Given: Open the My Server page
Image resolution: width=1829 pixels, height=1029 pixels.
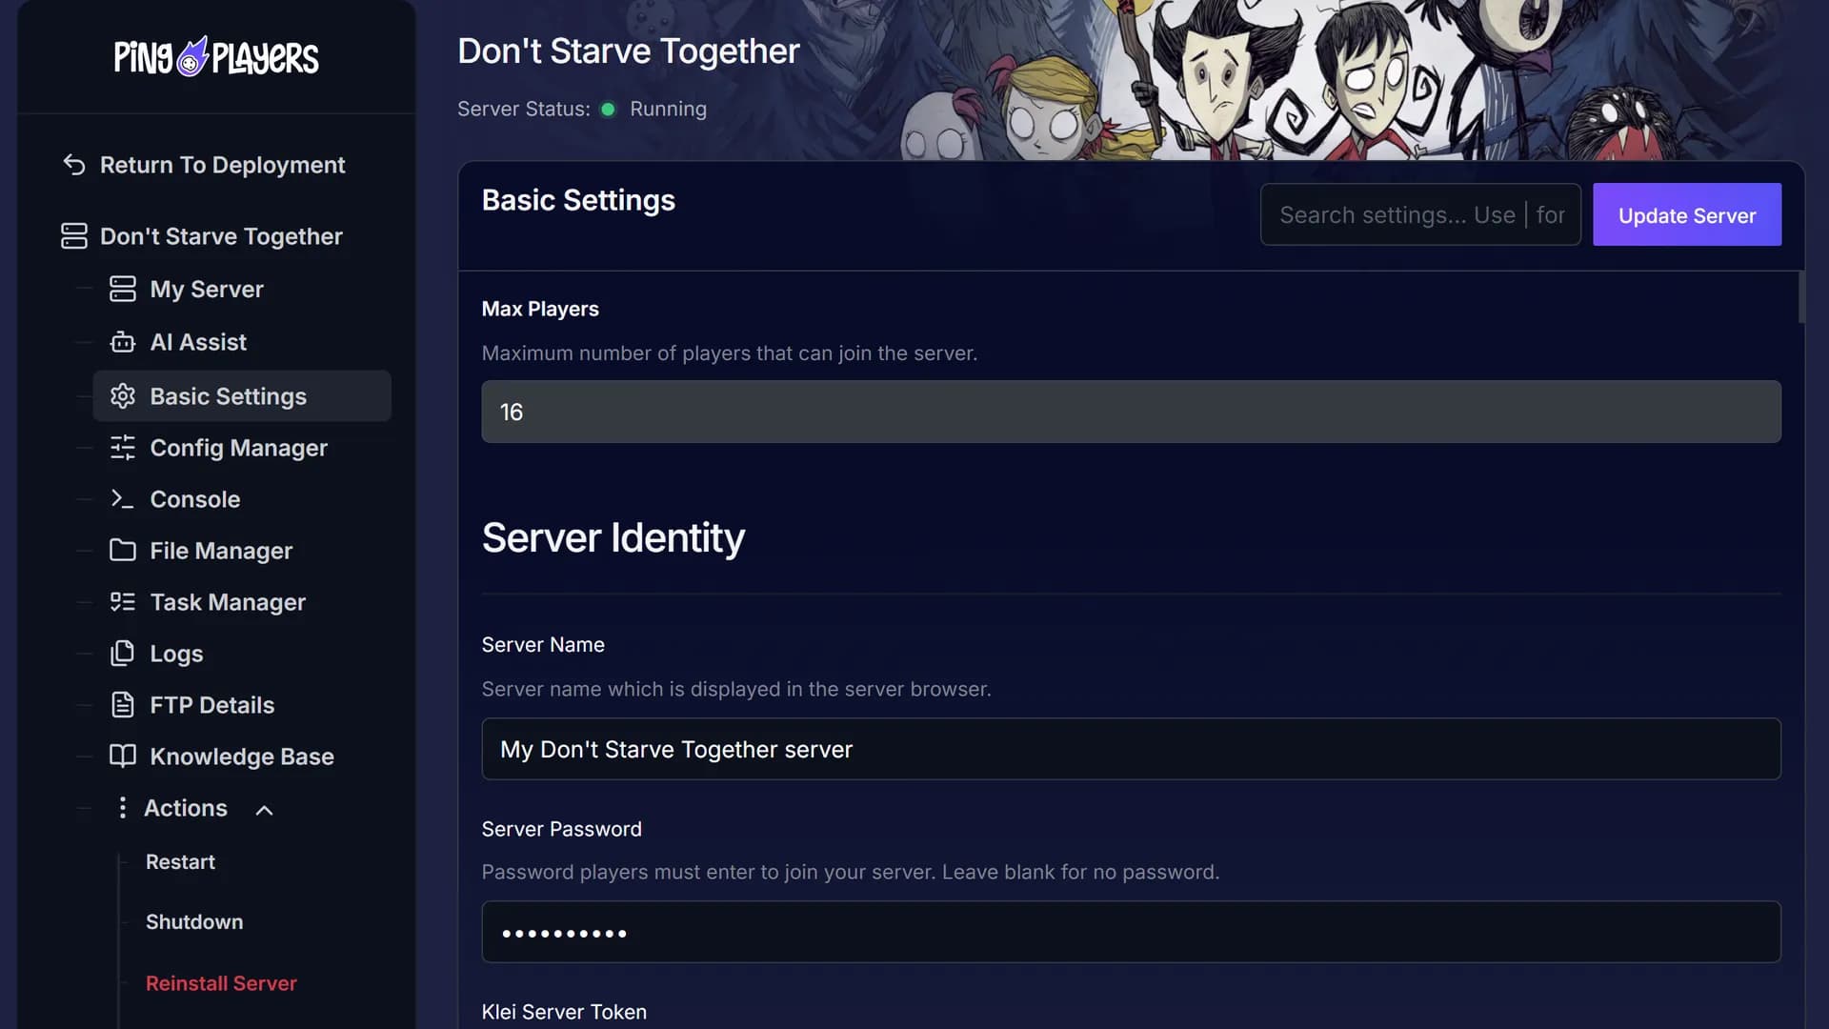Looking at the screenshot, I should (207, 289).
